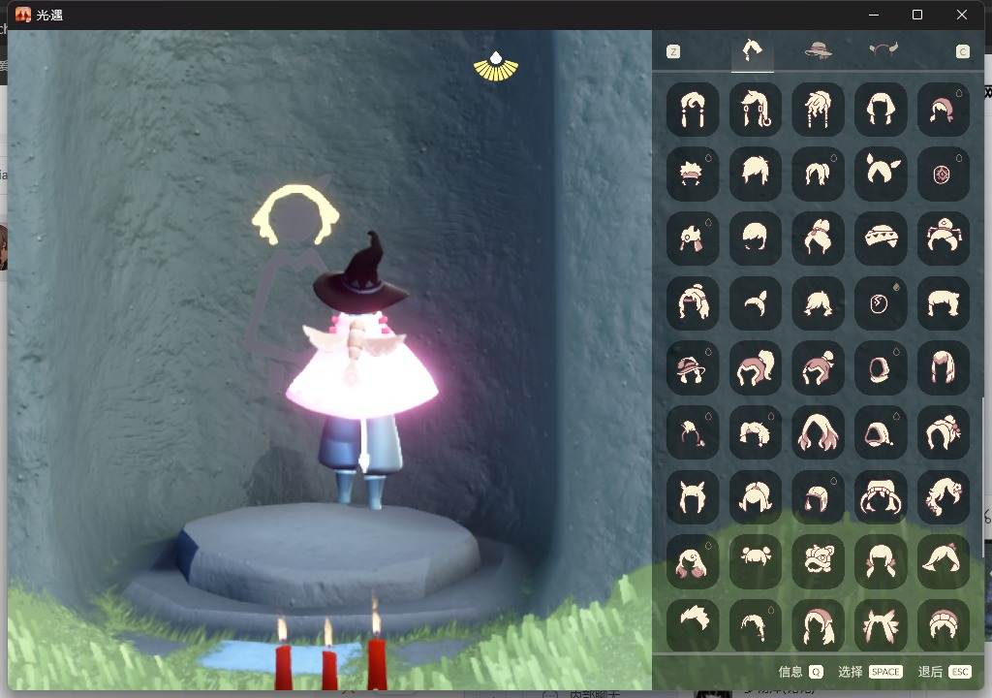Viewport: 992px width, 698px height.
Task: Pick the headband hairstyle with hanging loops
Action: pos(881,496)
